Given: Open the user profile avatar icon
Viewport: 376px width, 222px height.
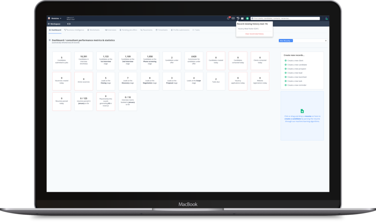Looking at the screenshot, I should [326, 18].
